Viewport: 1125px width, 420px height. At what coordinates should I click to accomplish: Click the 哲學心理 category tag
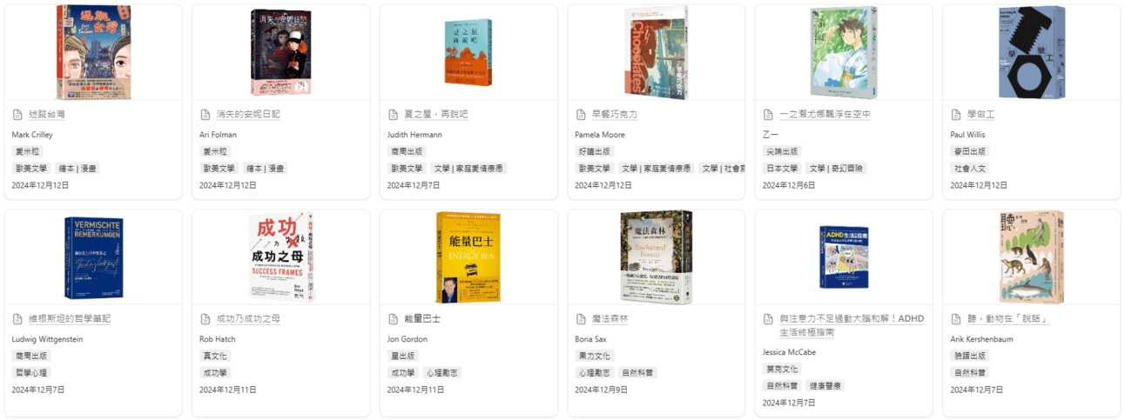[x=31, y=372]
